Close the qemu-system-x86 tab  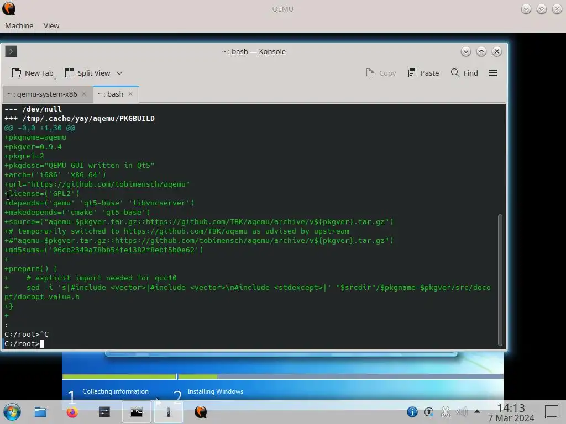84,94
